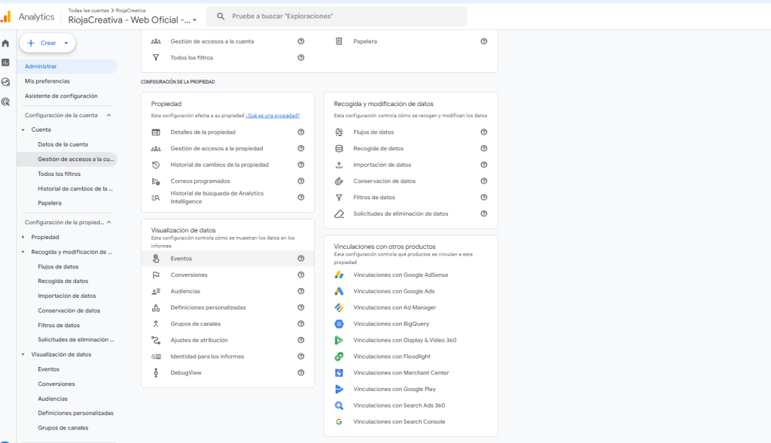Collapse Recogida y modificación de sidebar node
The width and height of the screenshot is (771, 443).
(x=23, y=252)
